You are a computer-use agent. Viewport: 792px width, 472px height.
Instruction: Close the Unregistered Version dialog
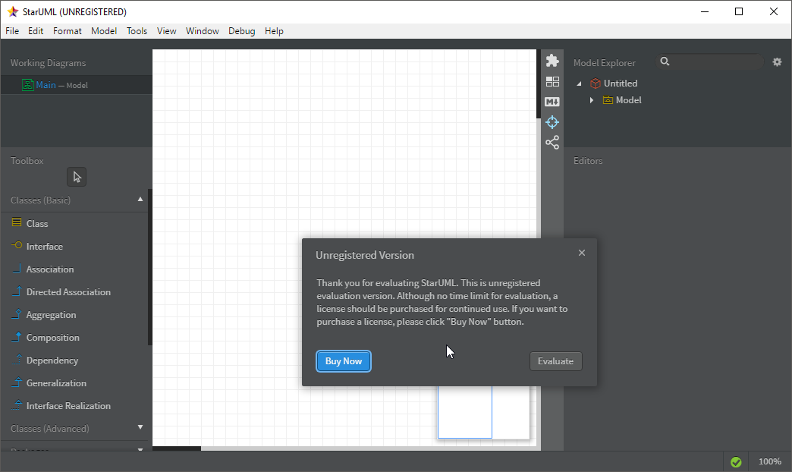coord(582,253)
